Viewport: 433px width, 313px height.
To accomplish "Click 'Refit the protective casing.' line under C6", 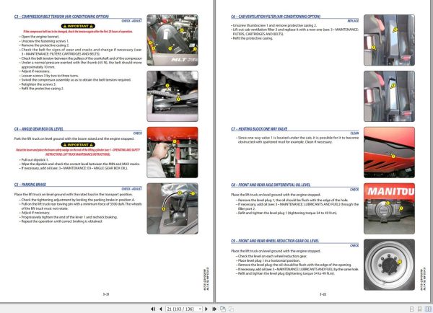I will point(253,38).
